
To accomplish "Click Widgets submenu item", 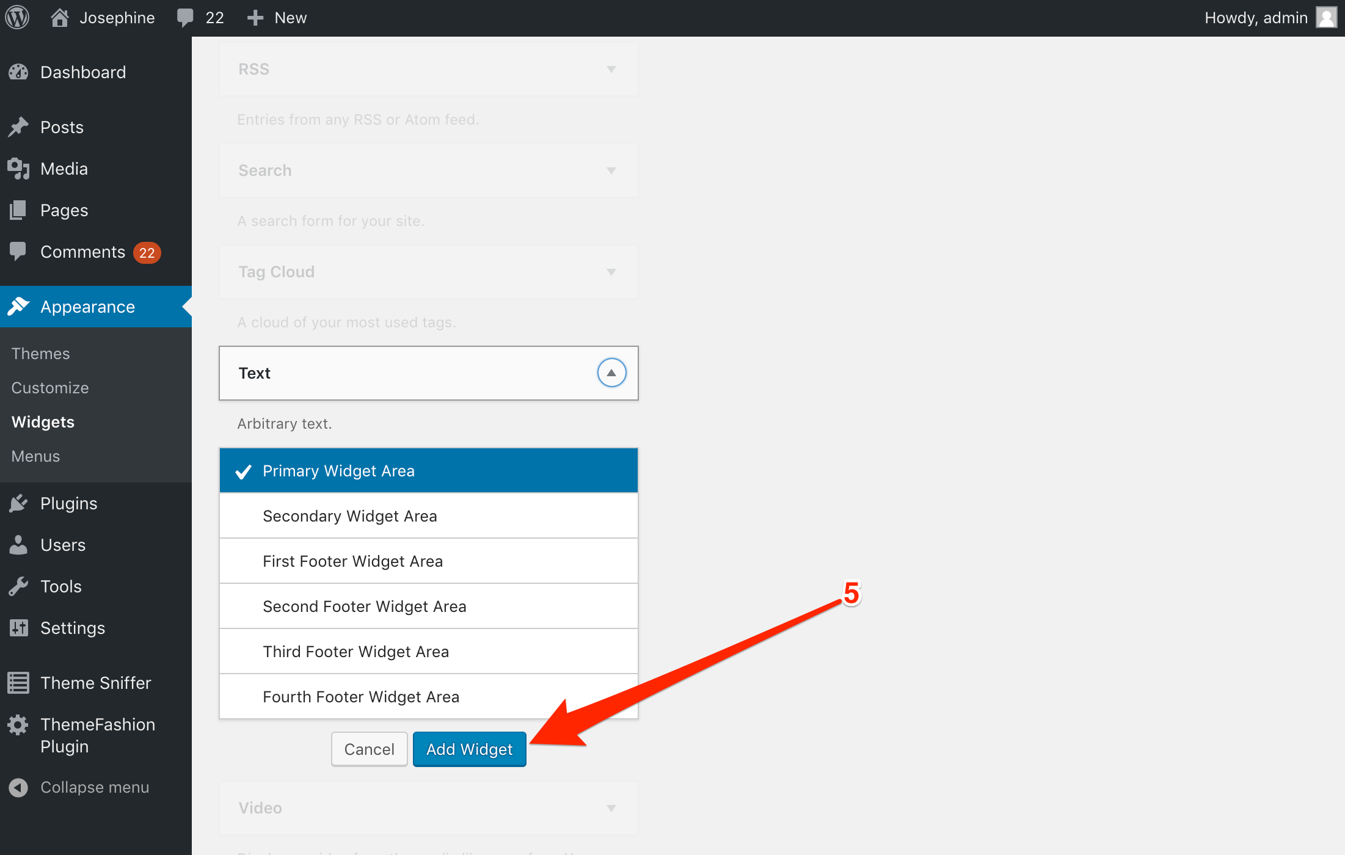I will (43, 421).
